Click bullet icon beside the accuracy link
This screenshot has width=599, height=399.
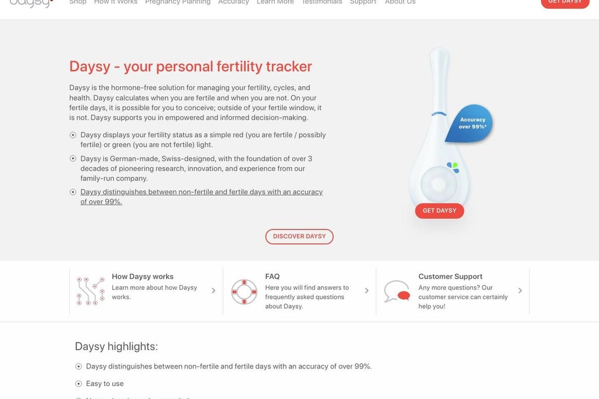(x=73, y=192)
